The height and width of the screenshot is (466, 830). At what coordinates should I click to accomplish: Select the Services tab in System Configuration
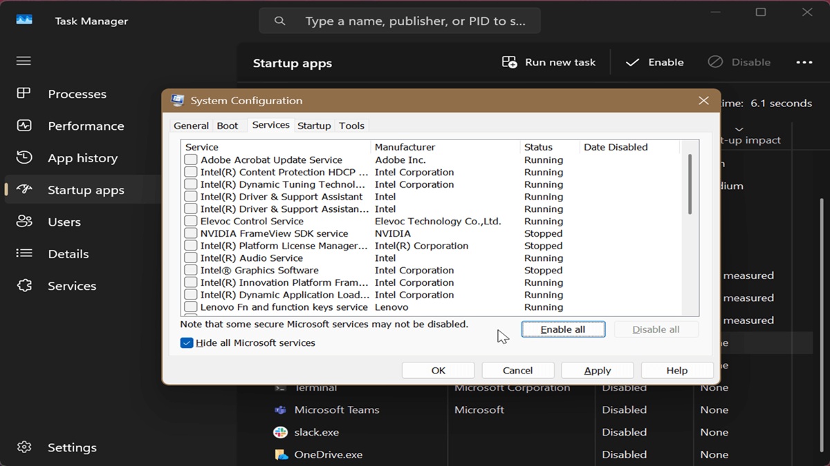[x=270, y=125]
